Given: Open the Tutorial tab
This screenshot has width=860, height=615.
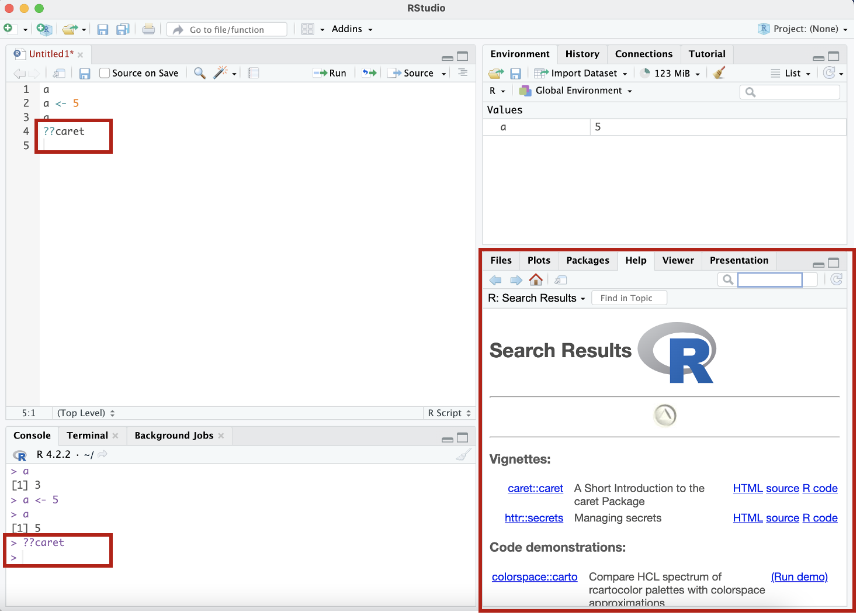Looking at the screenshot, I should tap(707, 54).
